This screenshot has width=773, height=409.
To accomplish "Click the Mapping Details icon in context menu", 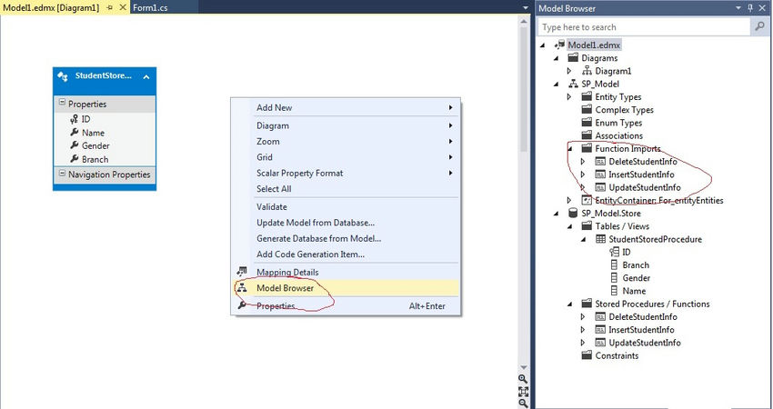I will click(x=242, y=272).
